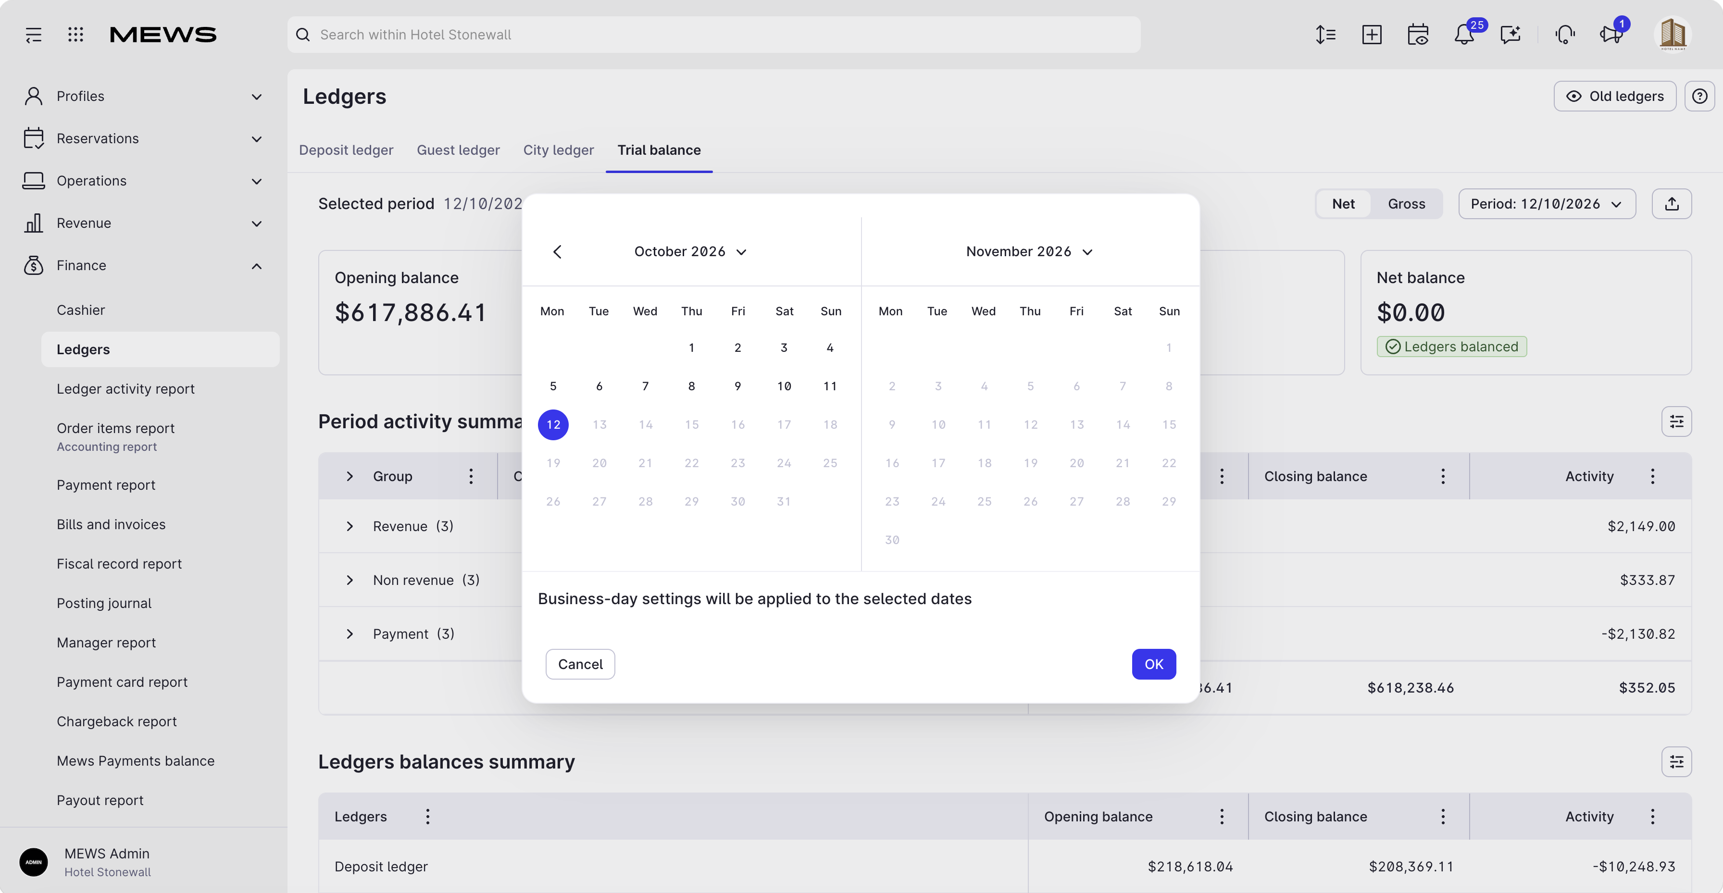
Task: Open the calendar view icon
Action: [x=1418, y=35]
